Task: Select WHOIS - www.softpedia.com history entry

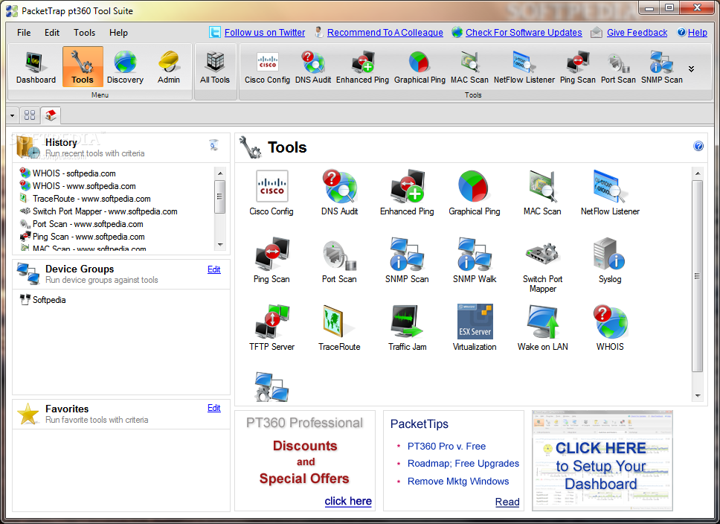Action: pos(77,186)
